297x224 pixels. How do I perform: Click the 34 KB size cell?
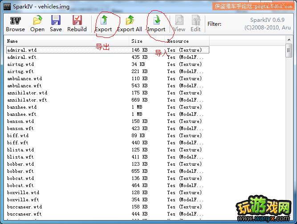(138, 64)
